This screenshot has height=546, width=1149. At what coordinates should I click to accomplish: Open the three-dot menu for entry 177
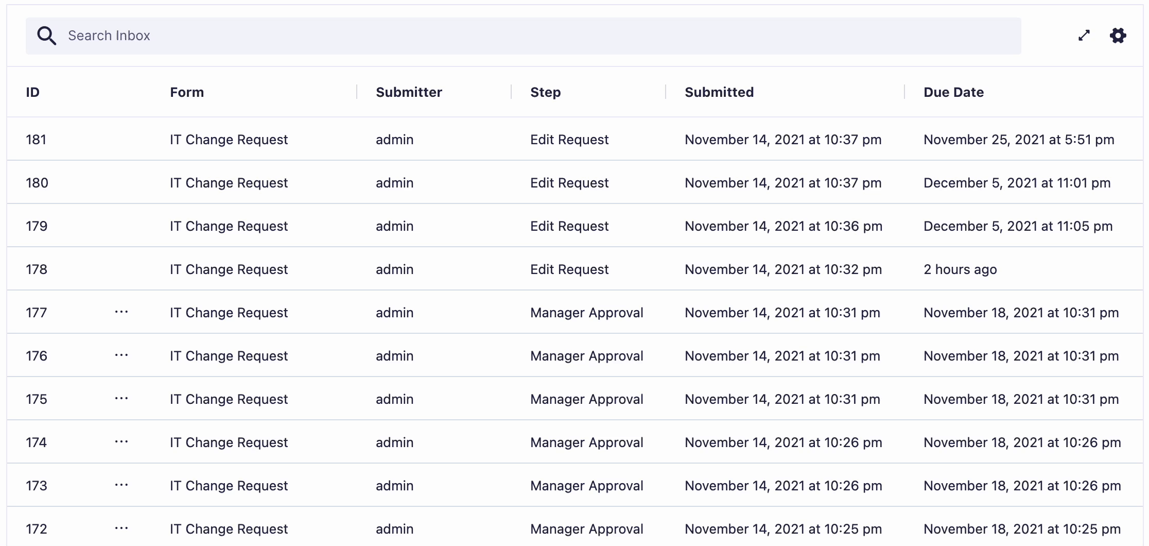[x=121, y=312]
